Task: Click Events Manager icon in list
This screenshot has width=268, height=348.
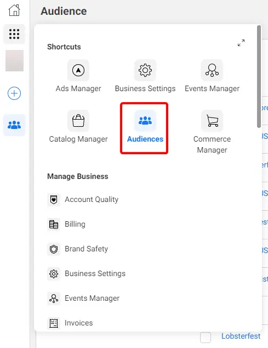Action: 54,298
